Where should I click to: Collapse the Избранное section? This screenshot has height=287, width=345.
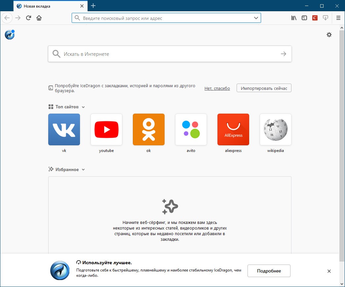click(x=83, y=169)
